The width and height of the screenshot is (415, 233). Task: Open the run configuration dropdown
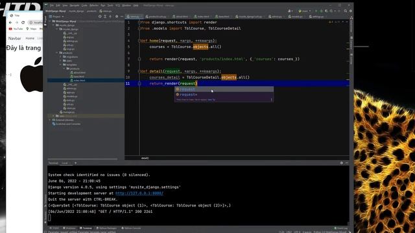[304, 11]
